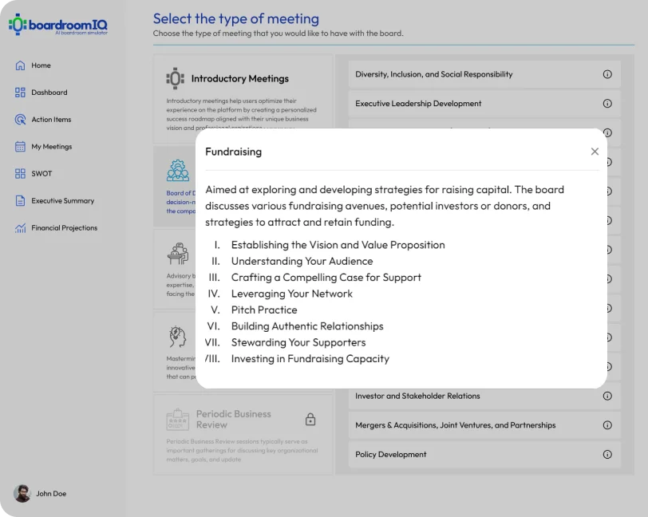Image resolution: width=648 pixels, height=517 pixels.
Task: Open the John Doe profile avatar
Action: [x=22, y=493]
